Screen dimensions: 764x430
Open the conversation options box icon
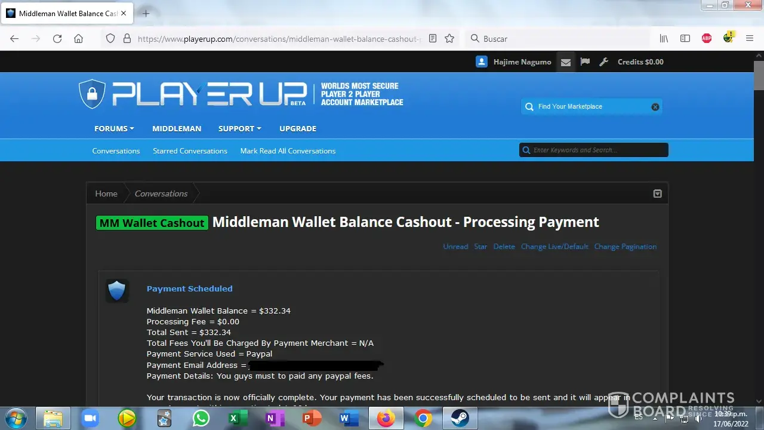[657, 193]
